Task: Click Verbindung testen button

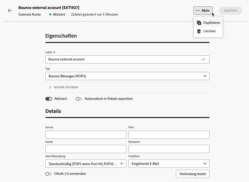Action: (193, 174)
